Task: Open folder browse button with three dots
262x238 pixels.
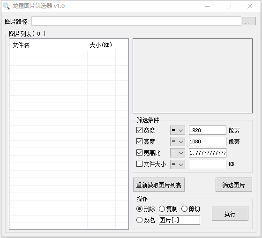Action: (x=248, y=21)
